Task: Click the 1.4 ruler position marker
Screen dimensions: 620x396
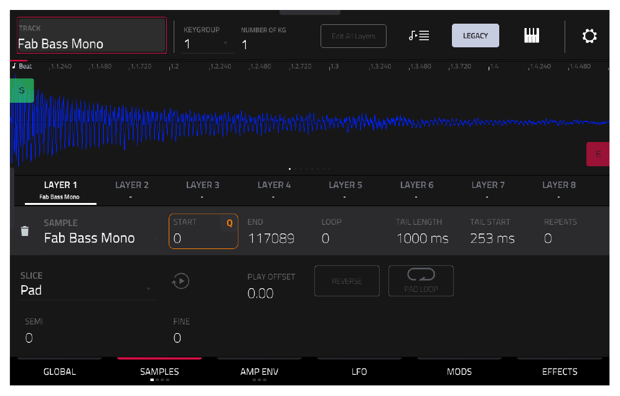Action: [x=494, y=67]
